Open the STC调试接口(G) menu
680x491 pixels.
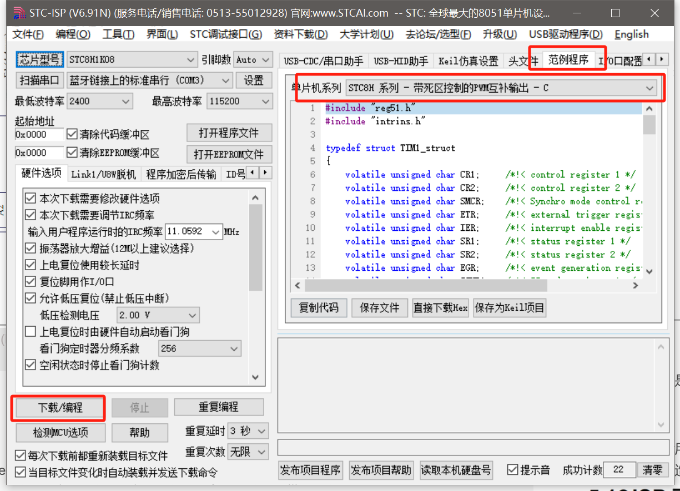225,34
